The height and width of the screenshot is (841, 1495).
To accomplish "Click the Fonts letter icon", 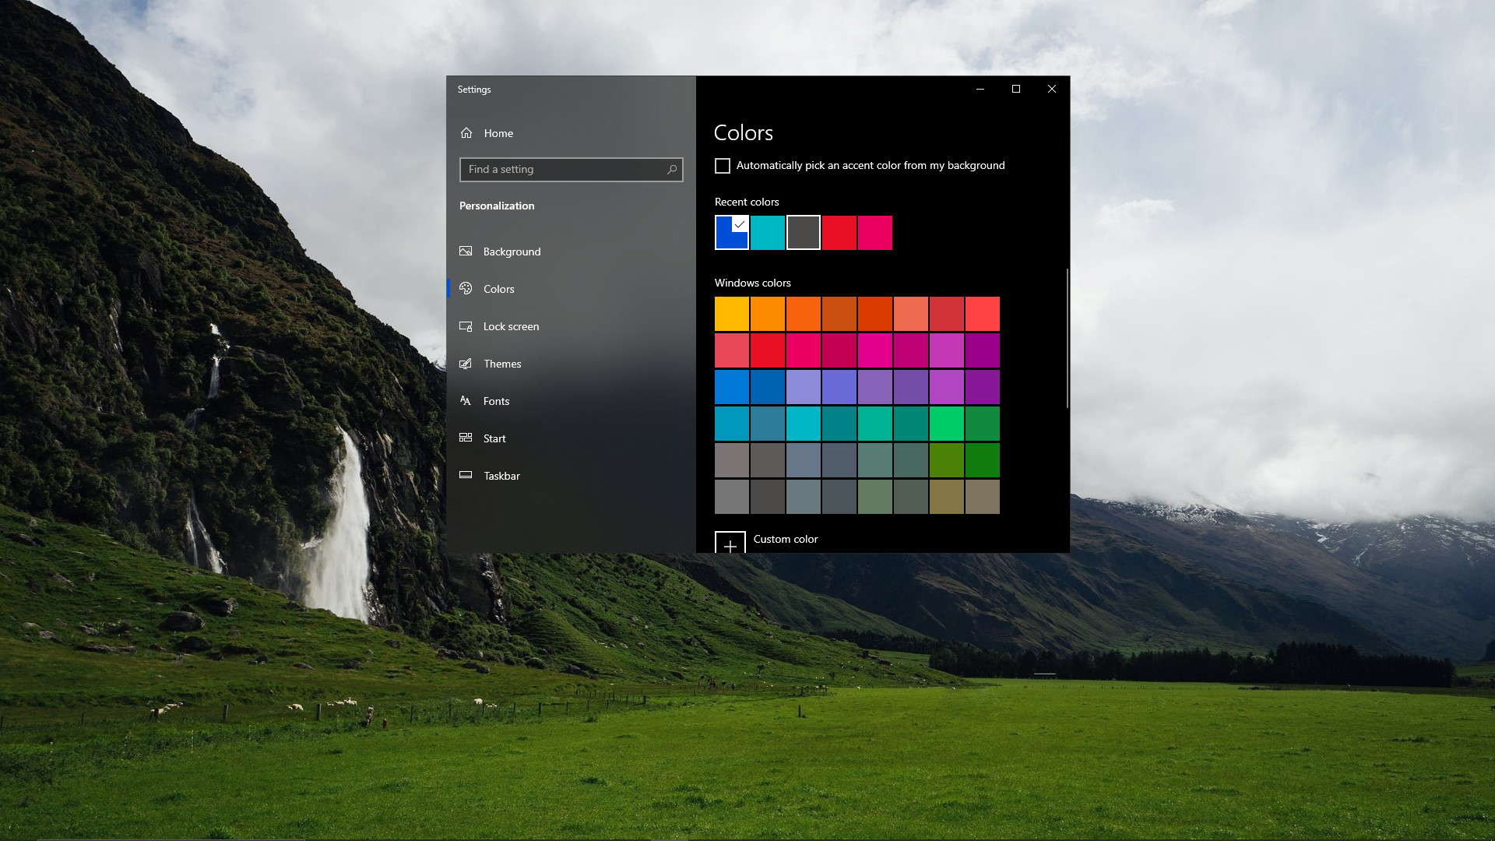I will click(466, 401).
